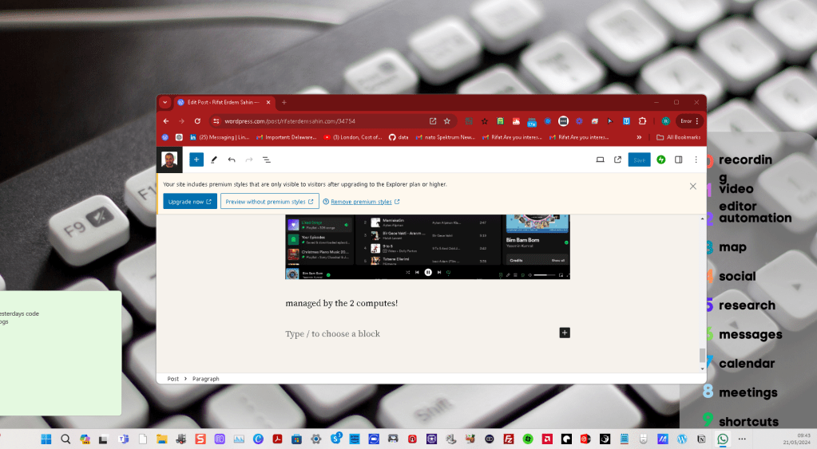Click the Upgrade now button
The height and width of the screenshot is (449, 817).
[x=189, y=201]
